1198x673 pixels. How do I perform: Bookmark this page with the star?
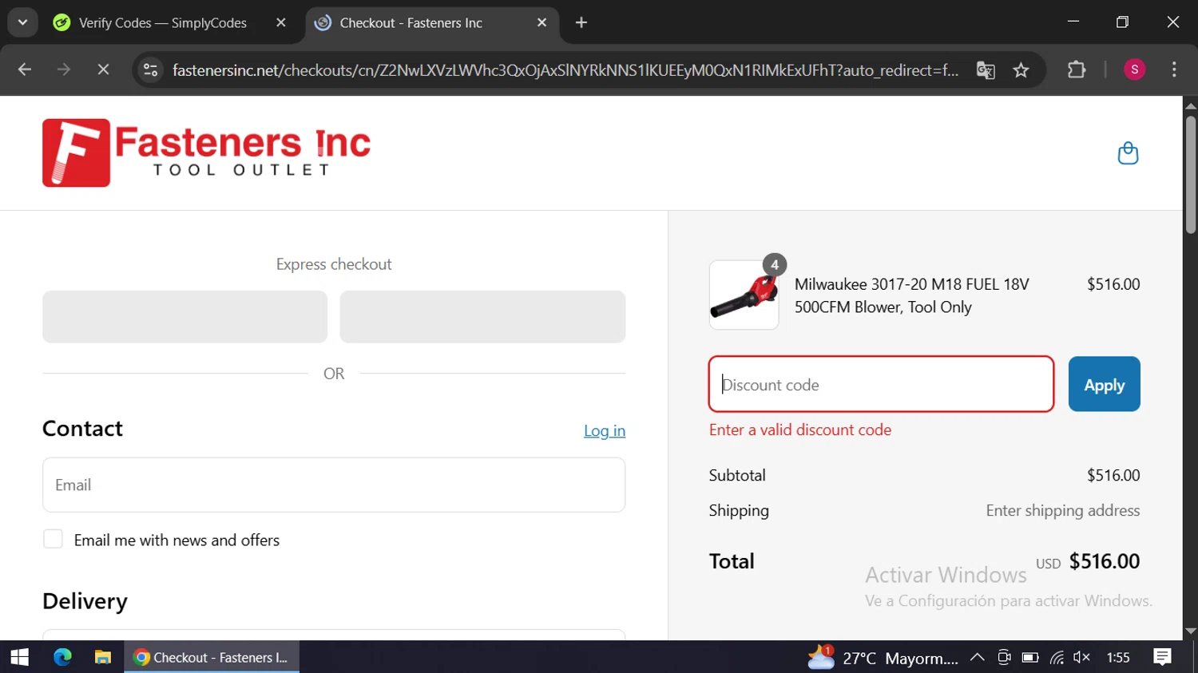pos(1021,70)
